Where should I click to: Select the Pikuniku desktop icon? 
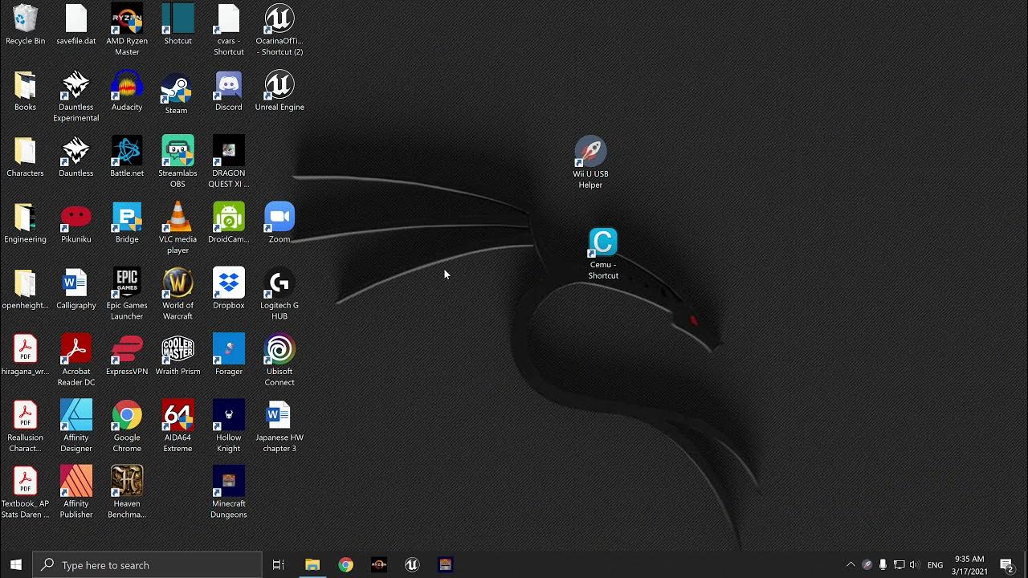76,223
